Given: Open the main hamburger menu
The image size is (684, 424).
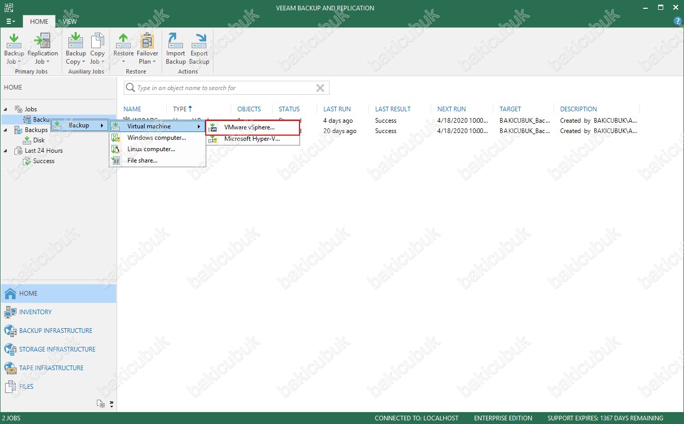Looking at the screenshot, I should pos(10,21).
